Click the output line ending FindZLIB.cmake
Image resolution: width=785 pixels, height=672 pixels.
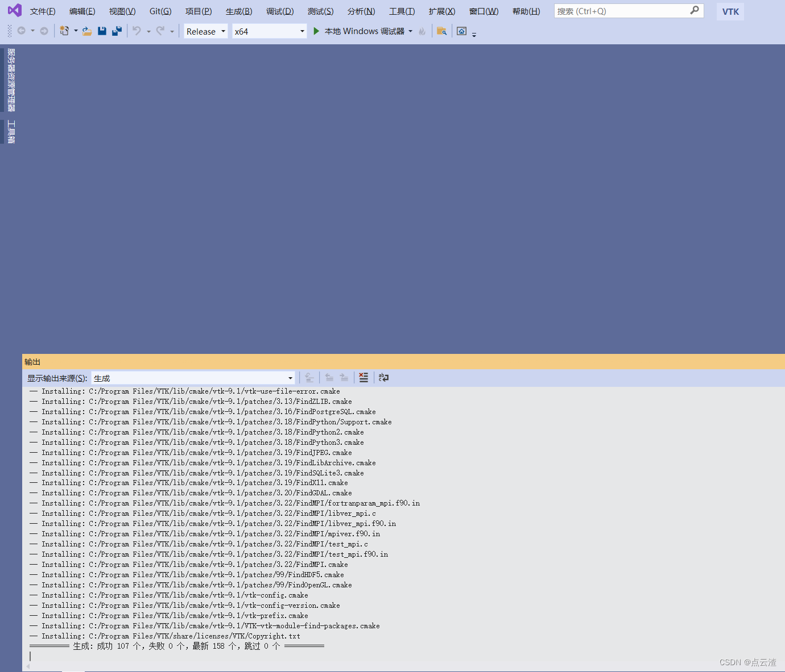(x=191, y=402)
